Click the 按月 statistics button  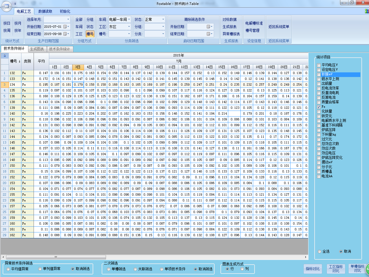(18, 23)
